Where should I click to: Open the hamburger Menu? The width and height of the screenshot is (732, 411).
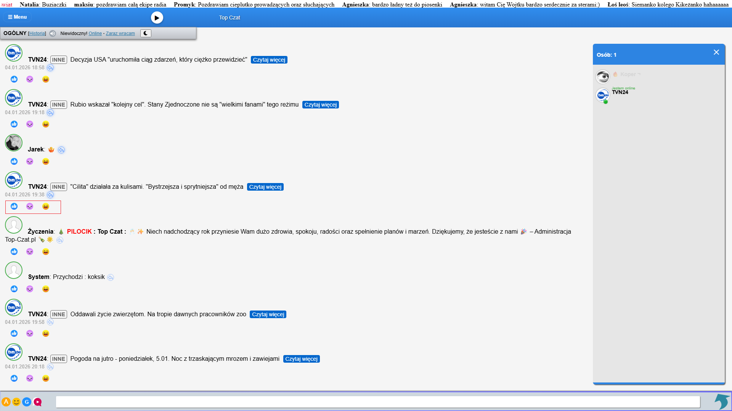coord(18,17)
